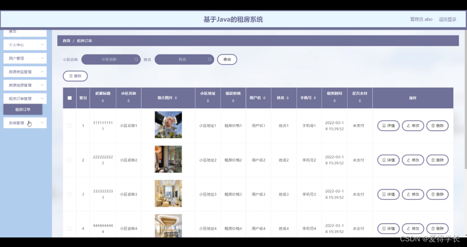Open ceiling thumbnail in row 4
The height and width of the screenshot is (247, 467).
(x=168, y=226)
